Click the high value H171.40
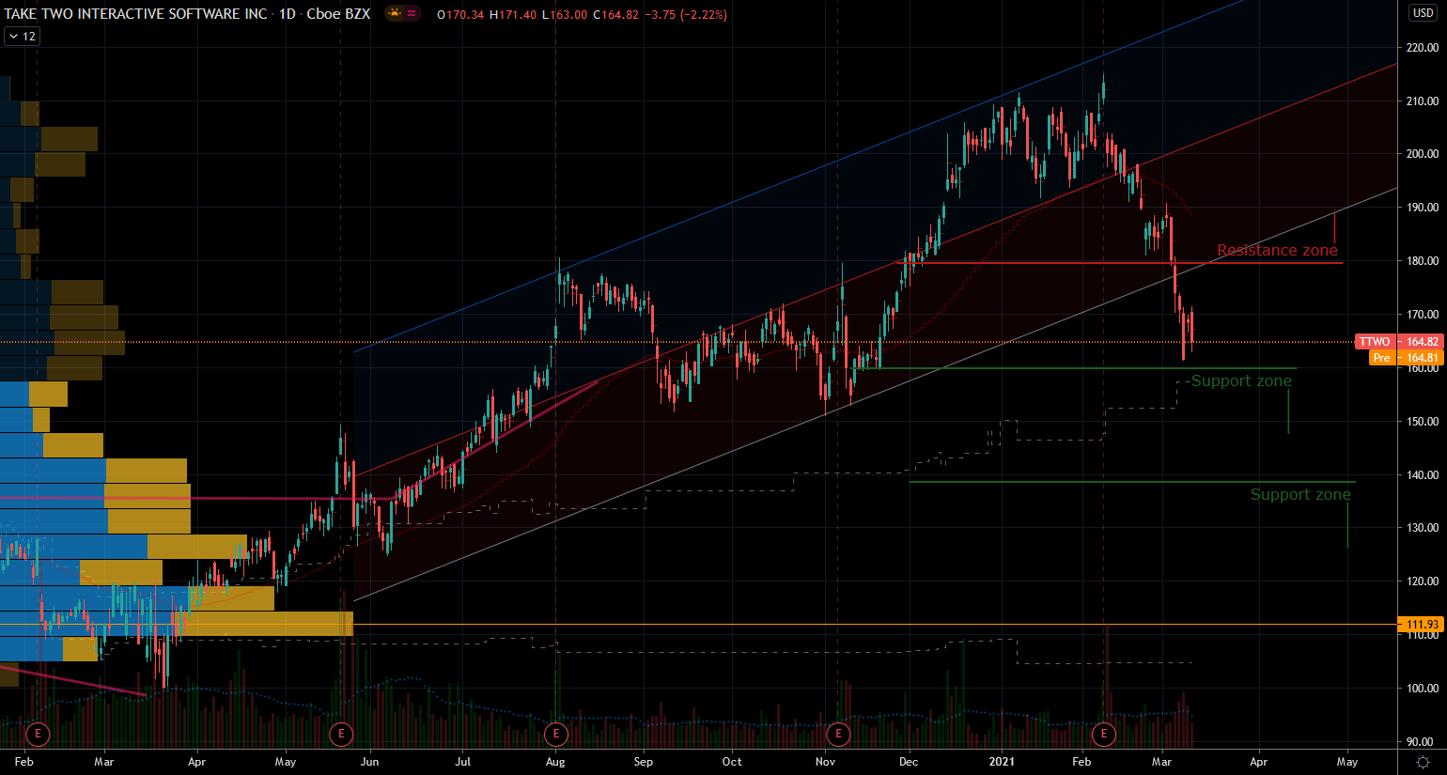1447x775 pixels. tap(513, 14)
